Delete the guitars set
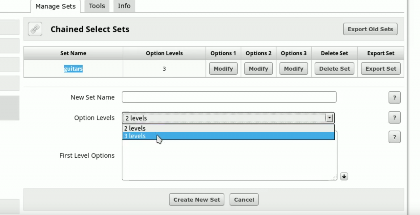420x215 pixels. (x=334, y=69)
